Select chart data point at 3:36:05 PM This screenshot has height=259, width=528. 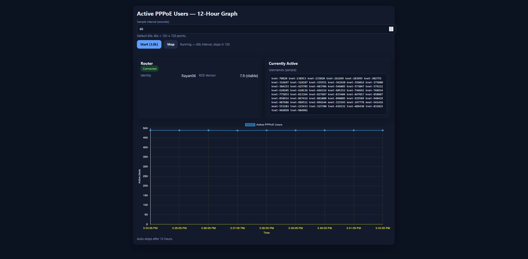coord(209,130)
